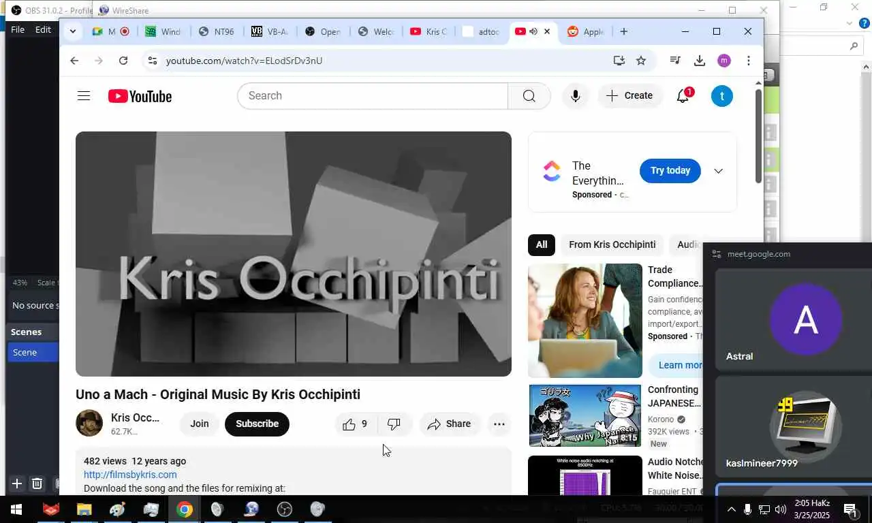Open File Explorer from the taskbar

(x=84, y=509)
